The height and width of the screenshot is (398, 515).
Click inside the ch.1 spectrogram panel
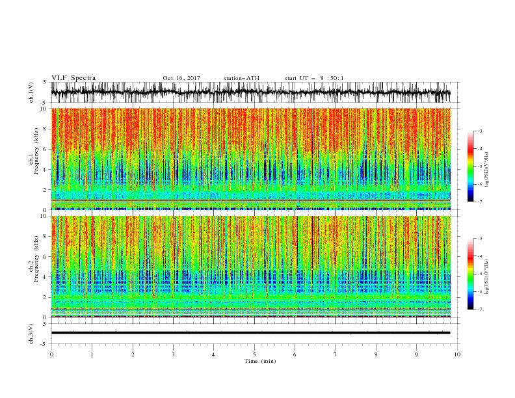pos(251,159)
